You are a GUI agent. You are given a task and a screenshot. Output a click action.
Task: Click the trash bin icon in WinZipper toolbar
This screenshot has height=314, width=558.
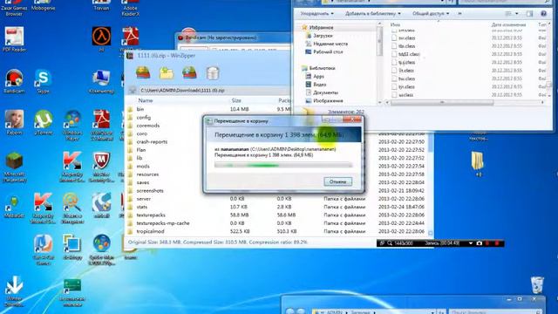(x=213, y=73)
